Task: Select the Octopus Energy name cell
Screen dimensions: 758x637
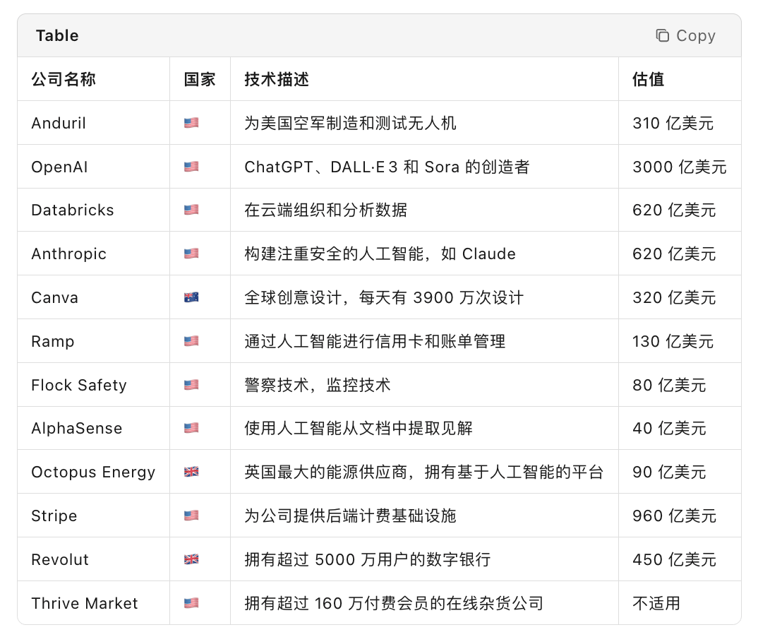Action: [93, 472]
